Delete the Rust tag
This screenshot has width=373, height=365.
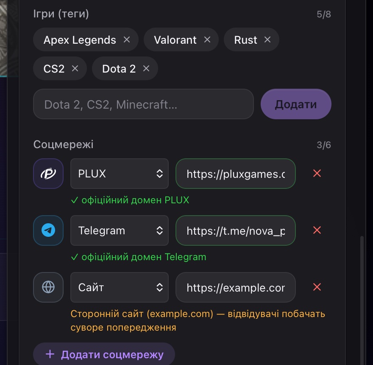(267, 39)
